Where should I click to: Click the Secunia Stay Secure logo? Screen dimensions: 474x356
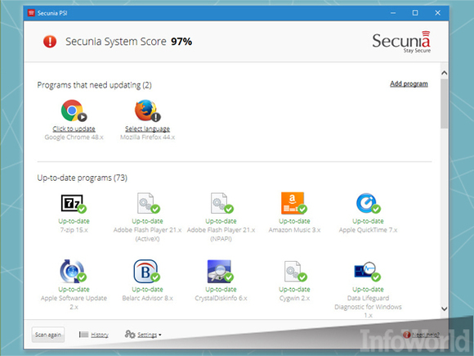(401, 42)
